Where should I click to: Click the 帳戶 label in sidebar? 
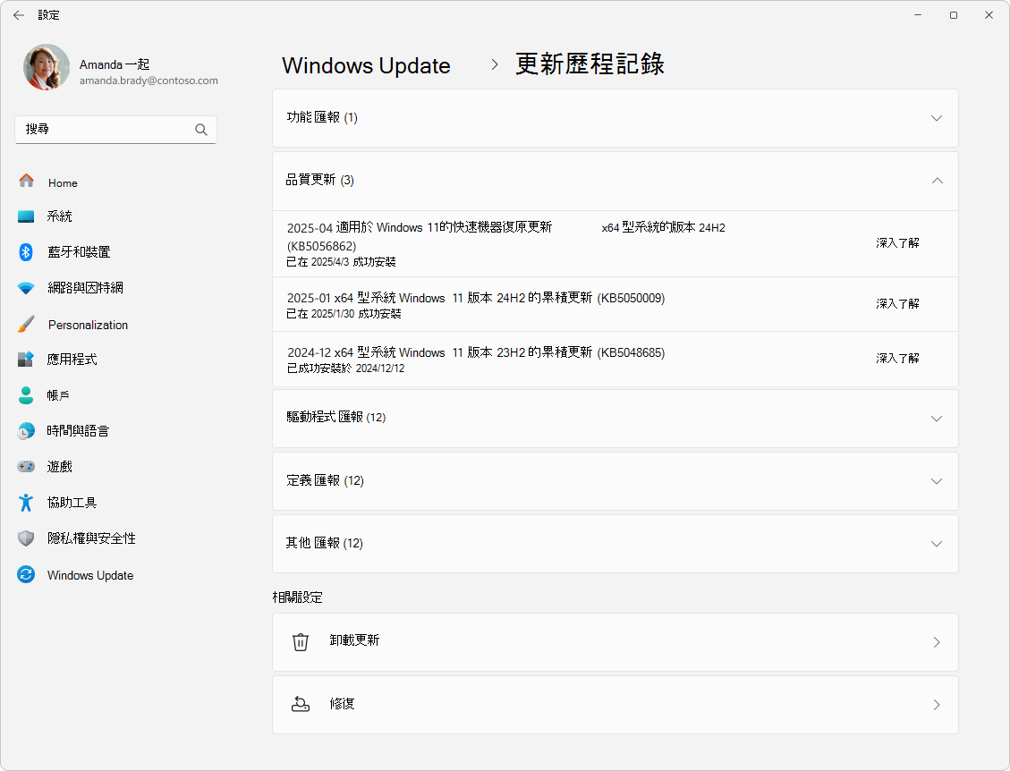tap(58, 395)
